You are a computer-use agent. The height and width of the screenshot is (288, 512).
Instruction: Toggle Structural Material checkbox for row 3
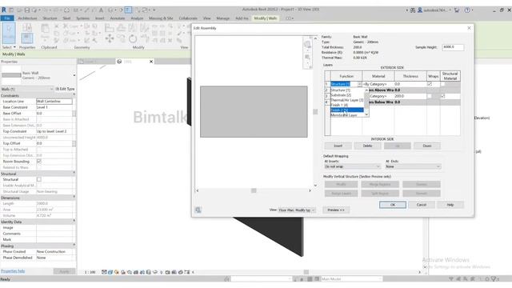(443, 96)
